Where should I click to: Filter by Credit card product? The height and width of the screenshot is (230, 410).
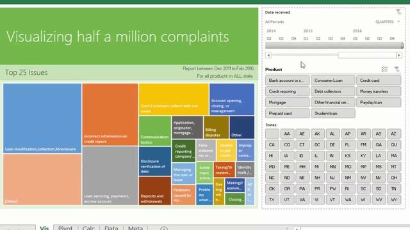click(x=379, y=80)
